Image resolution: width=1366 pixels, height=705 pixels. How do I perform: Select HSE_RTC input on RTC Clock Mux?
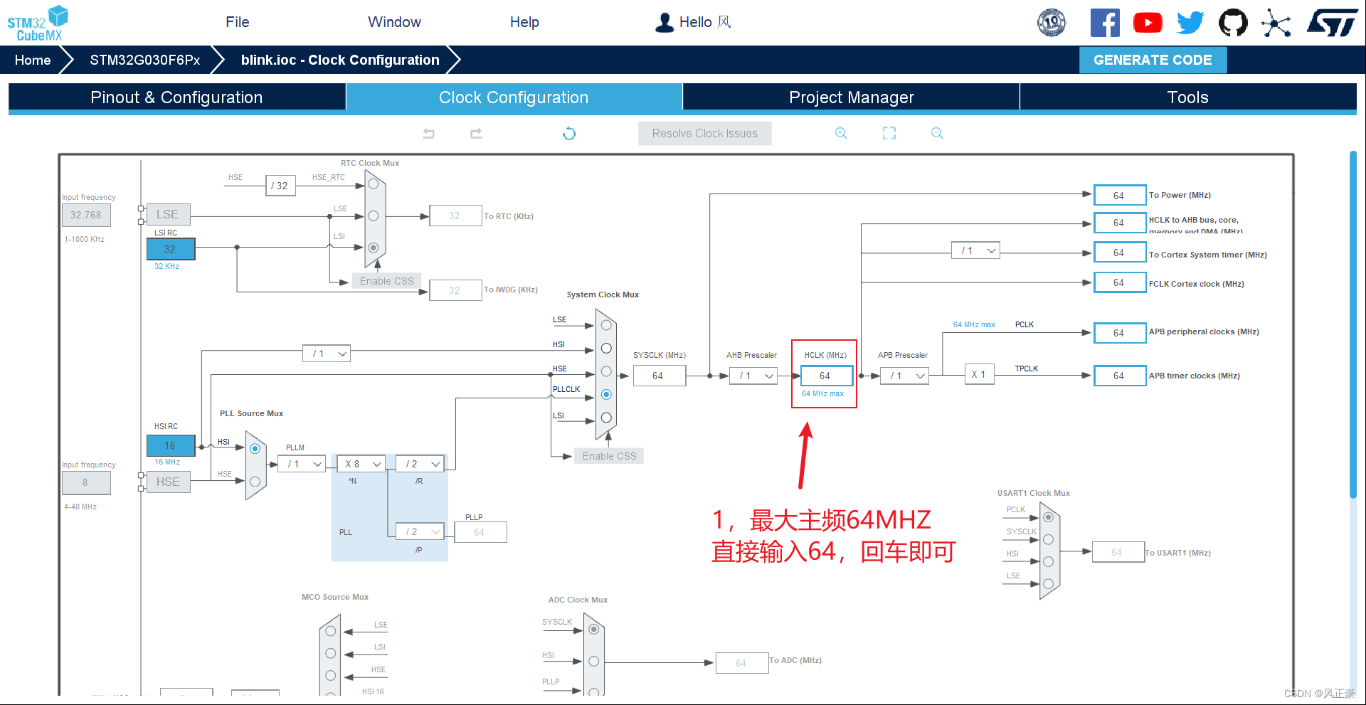click(x=374, y=184)
